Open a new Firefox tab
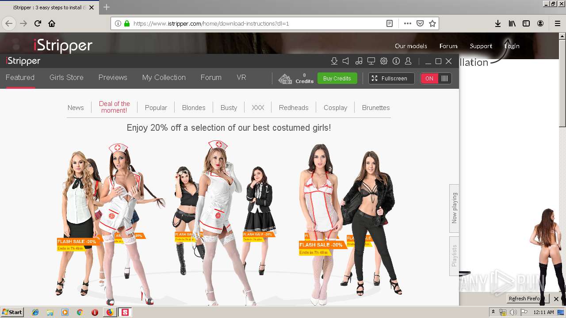The image size is (566, 318). point(107,7)
